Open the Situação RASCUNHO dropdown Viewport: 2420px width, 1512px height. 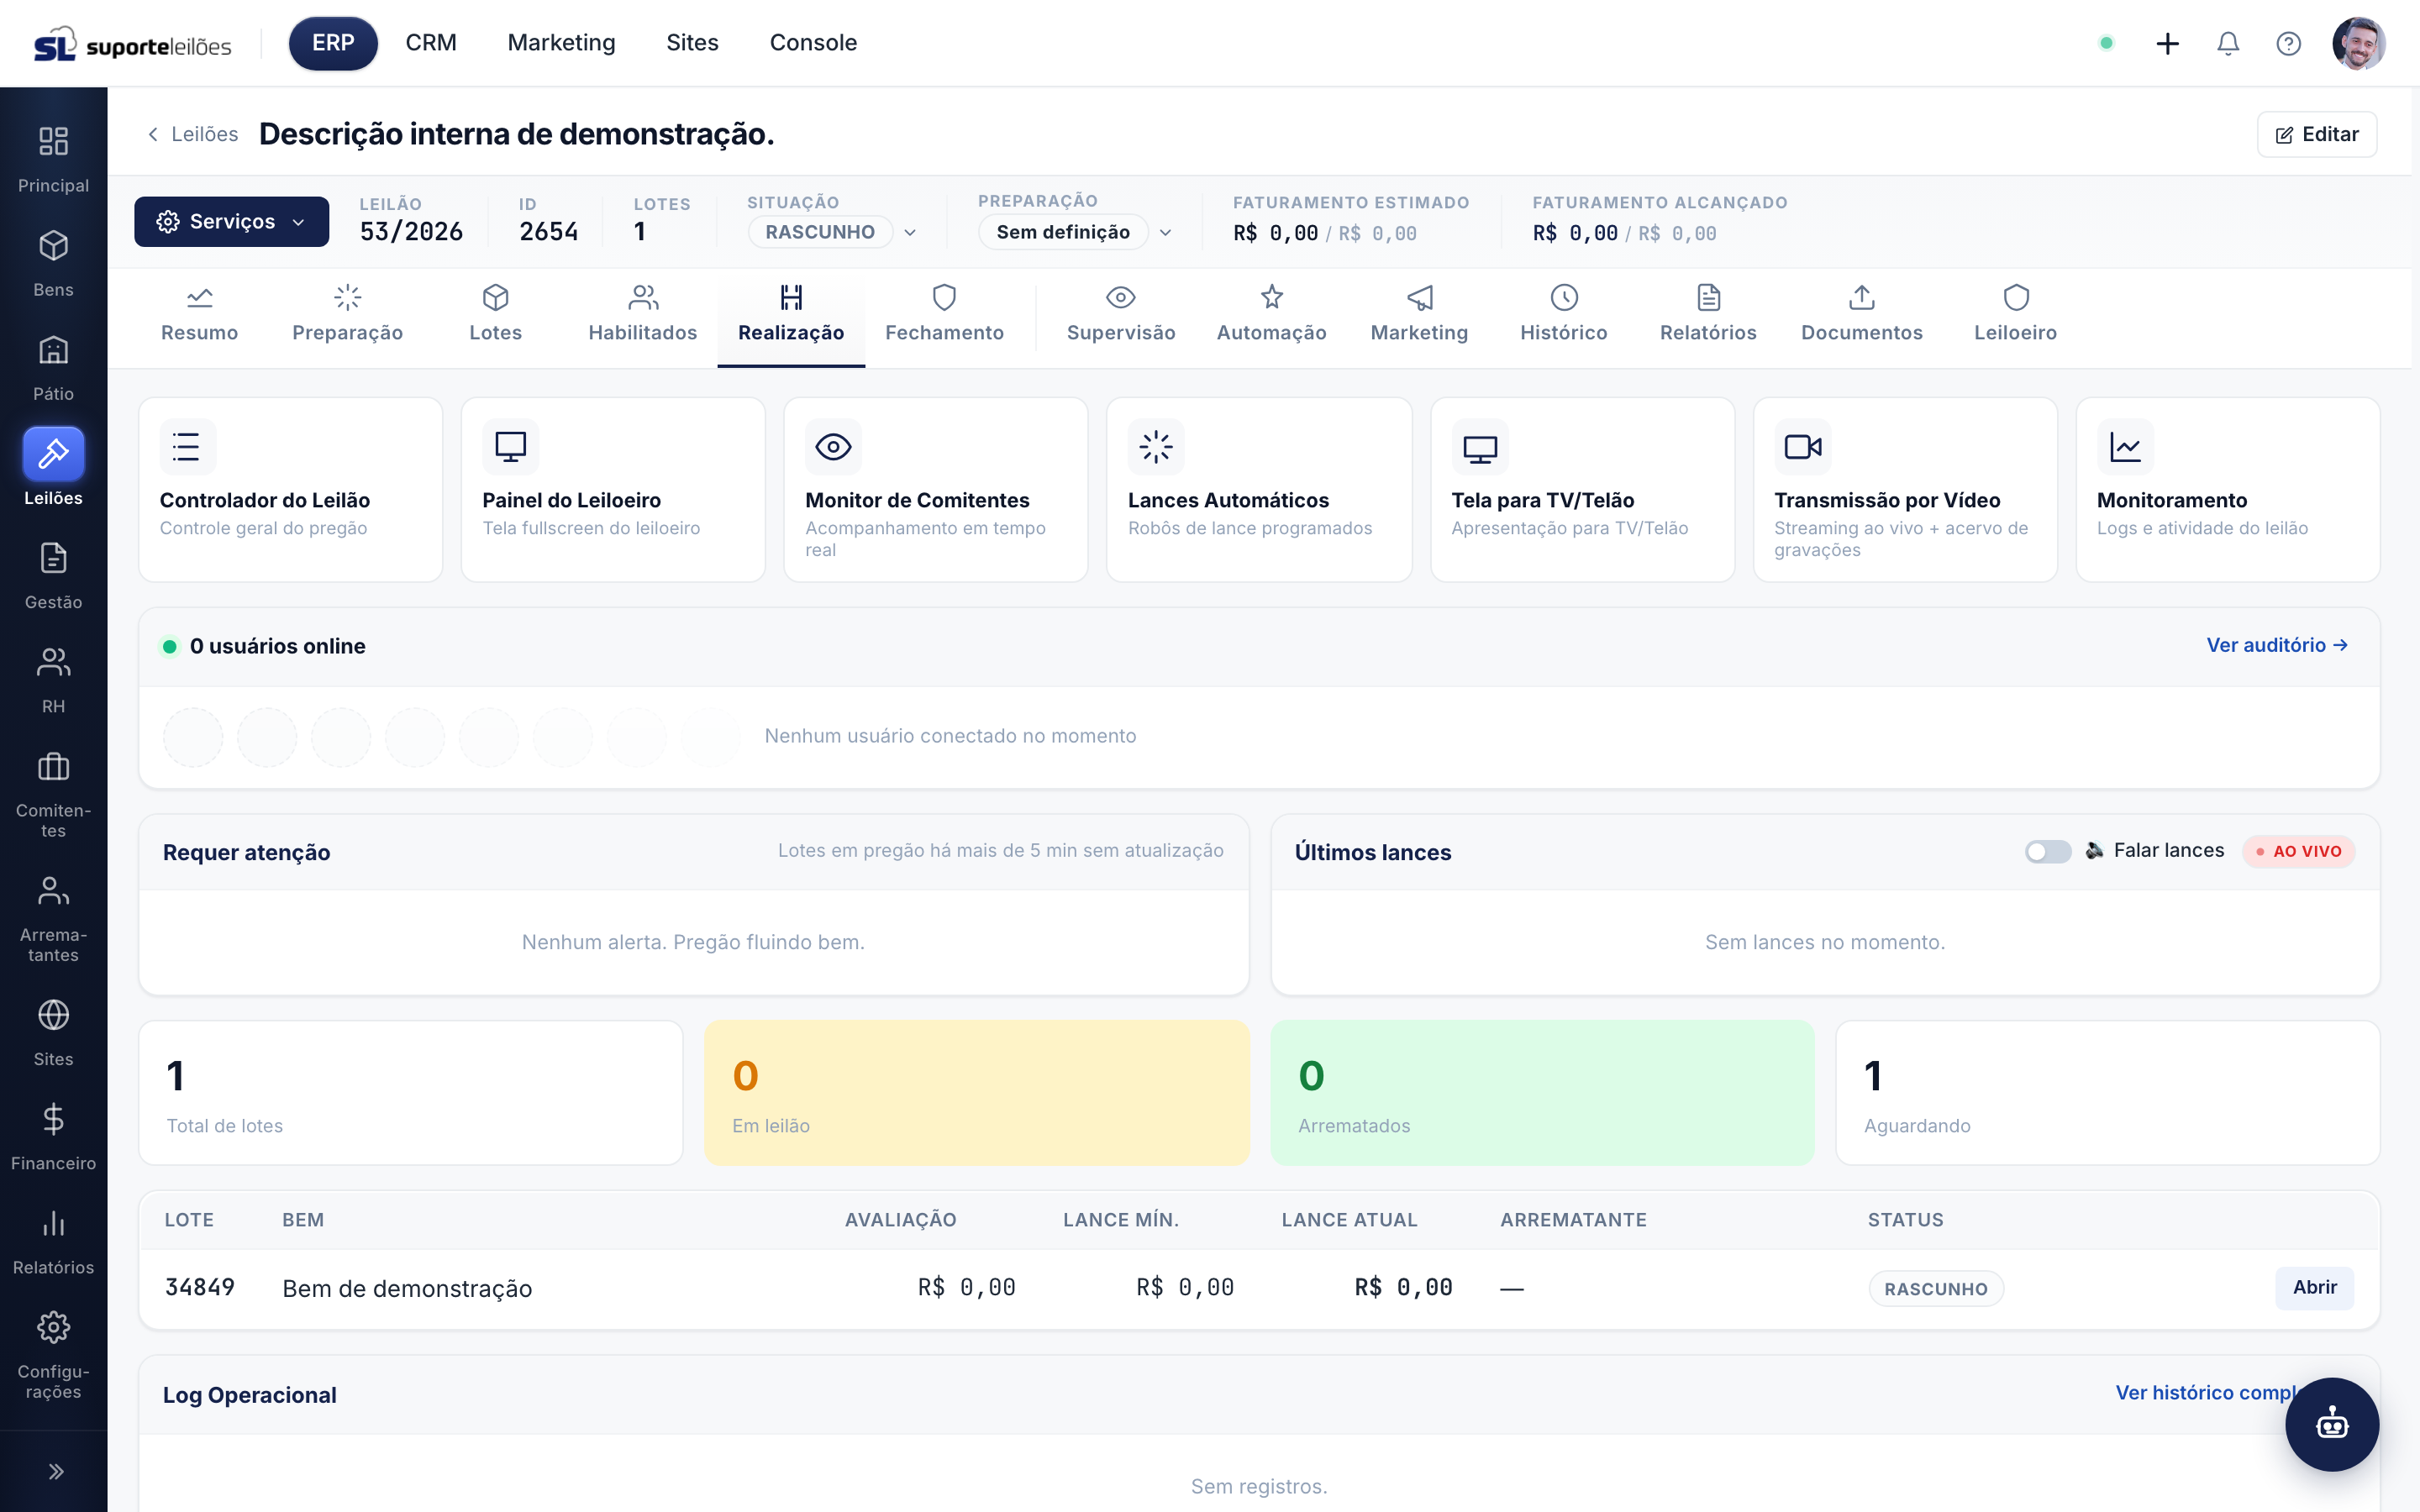(x=831, y=232)
